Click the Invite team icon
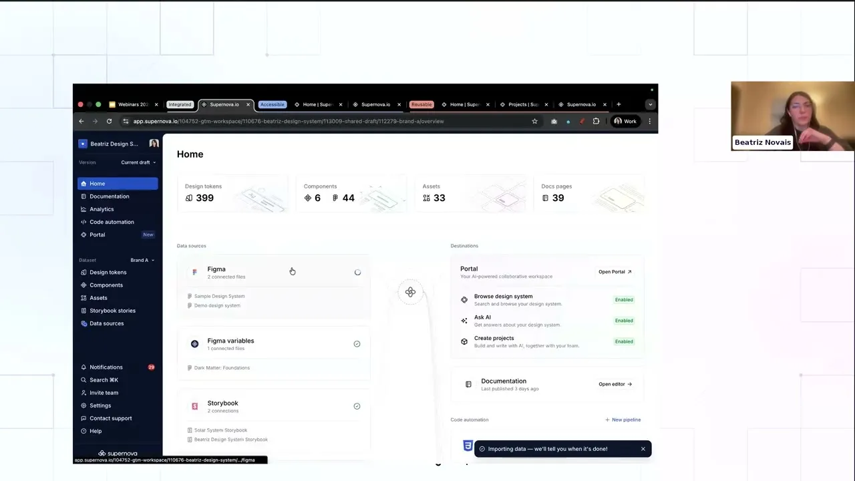Image resolution: width=855 pixels, height=481 pixels. tap(83, 393)
